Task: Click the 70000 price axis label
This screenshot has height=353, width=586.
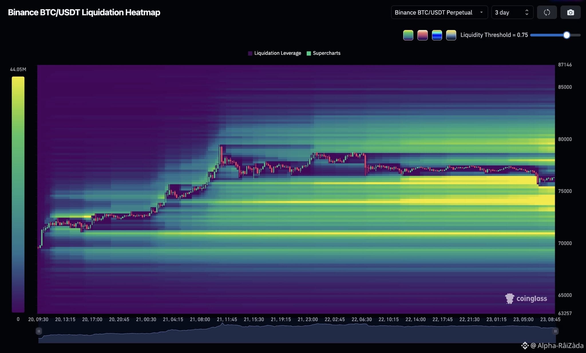Action: (565, 243)
